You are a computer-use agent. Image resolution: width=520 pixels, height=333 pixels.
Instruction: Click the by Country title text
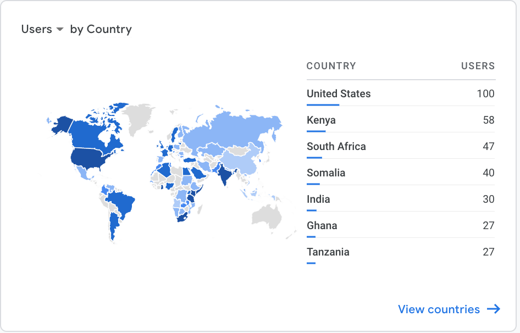(101, 29)
